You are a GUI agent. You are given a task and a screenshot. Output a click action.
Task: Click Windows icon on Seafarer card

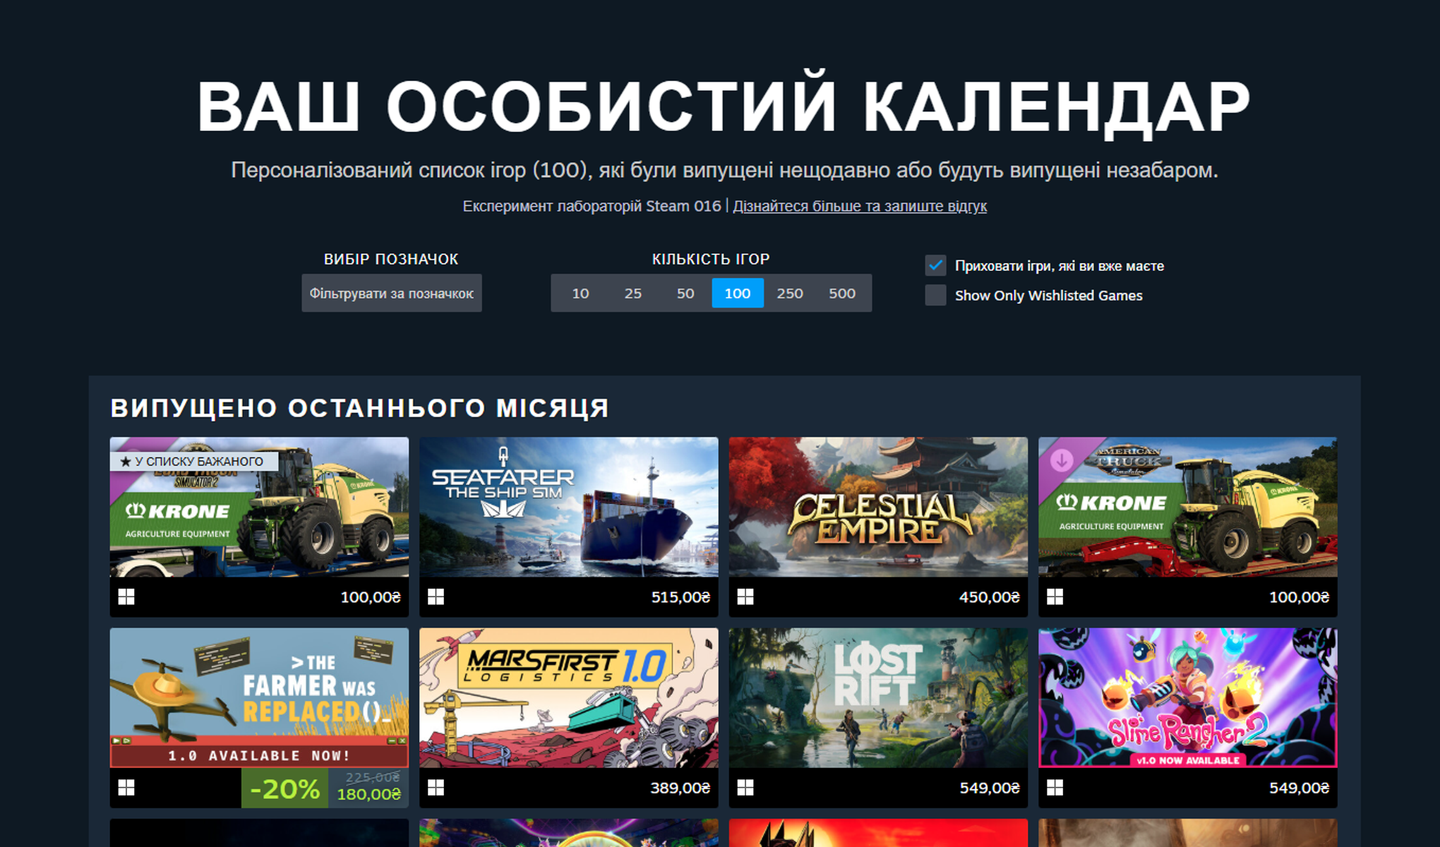click(436, 597)
